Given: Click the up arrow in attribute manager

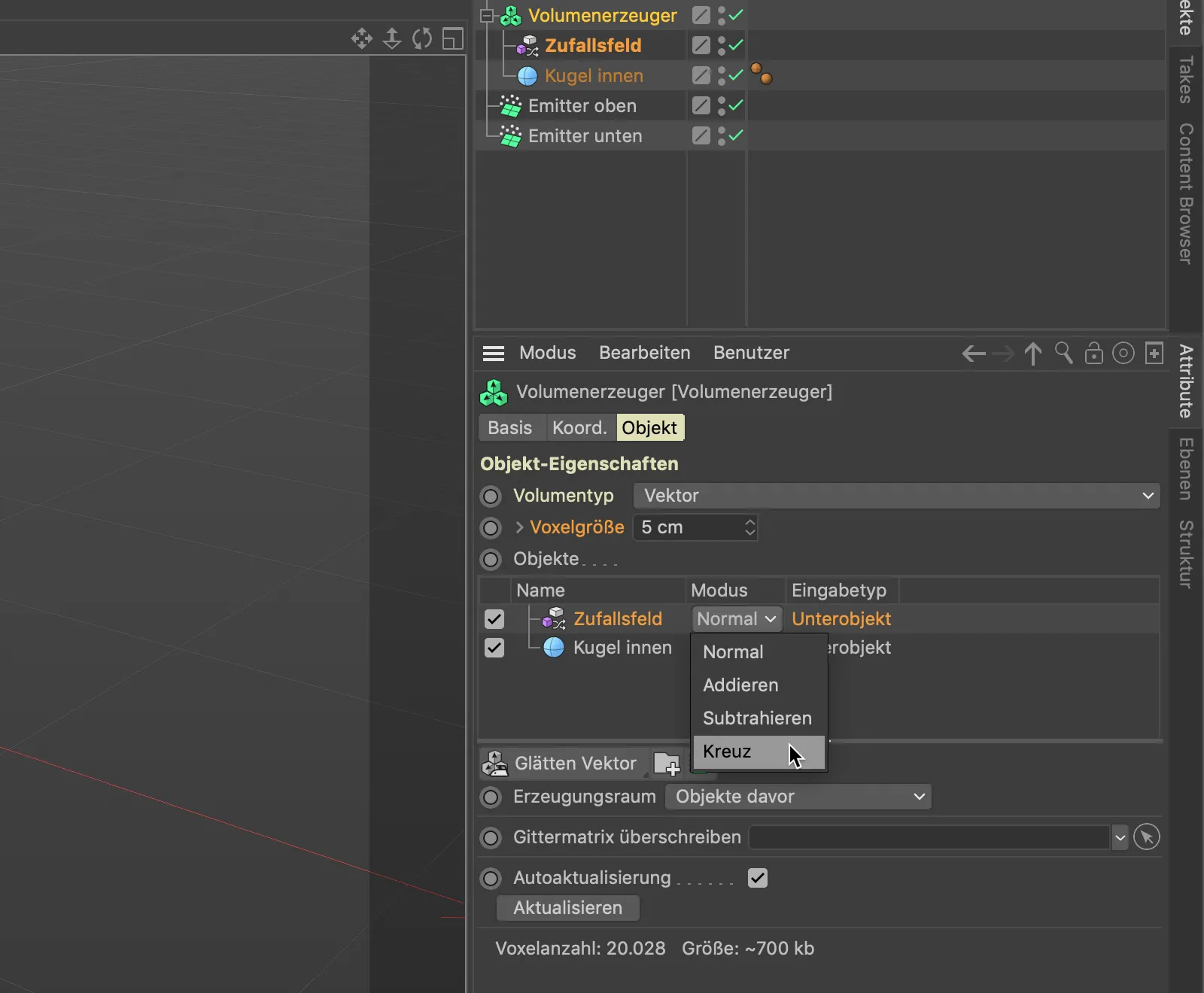Looking at the screenshot, I should tap(1033, 354).
